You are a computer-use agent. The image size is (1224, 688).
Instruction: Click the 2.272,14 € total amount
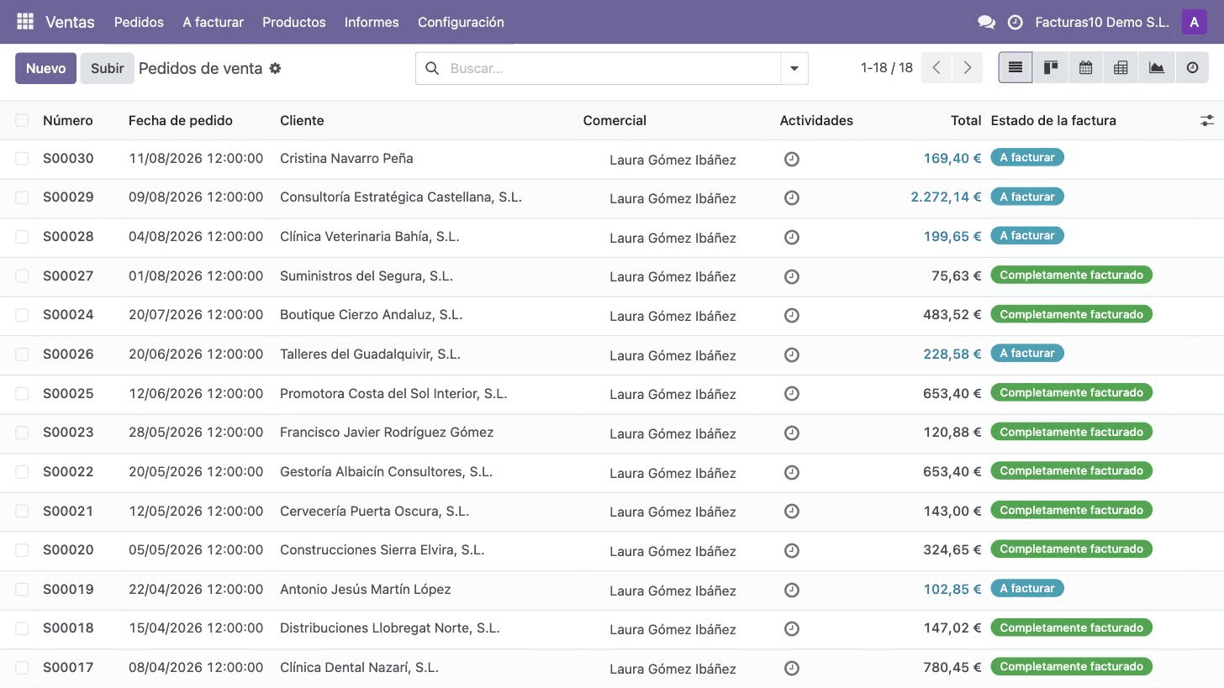pyautogui.click(x=946, y=197)
